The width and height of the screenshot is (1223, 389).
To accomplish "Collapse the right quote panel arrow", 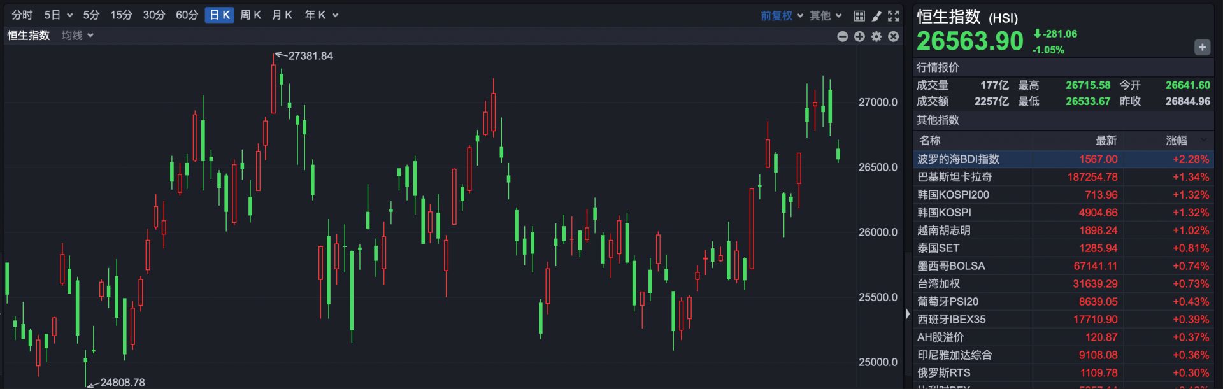I will [908, 313].
